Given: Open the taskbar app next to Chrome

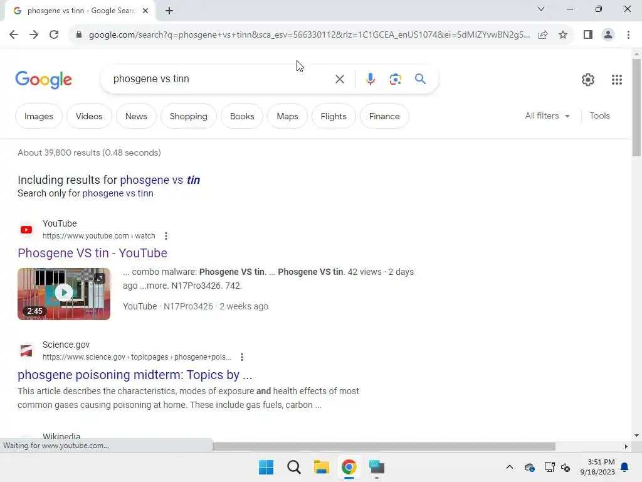Looking at the screenshot, I should pos(376,467).
